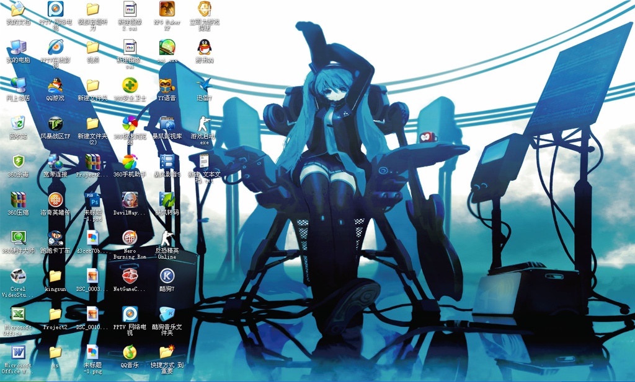Click the Devil May Cry game icon

130,199
